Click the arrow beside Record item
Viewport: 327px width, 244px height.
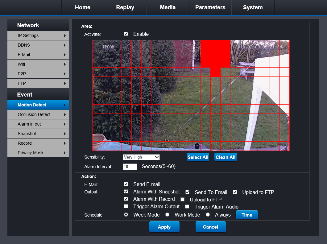pos(65,143)
